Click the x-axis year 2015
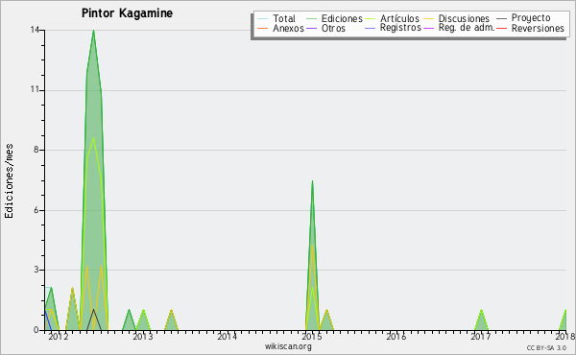Viewport: 576px width, 355px height. [311, 337]
